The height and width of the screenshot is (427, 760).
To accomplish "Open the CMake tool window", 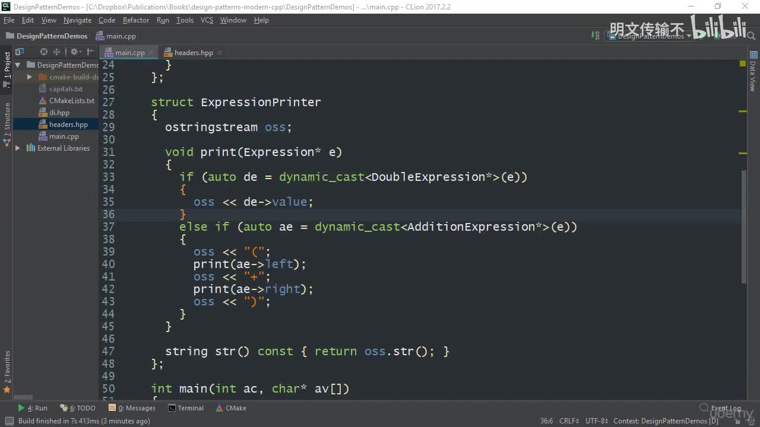I will point(231,408).
